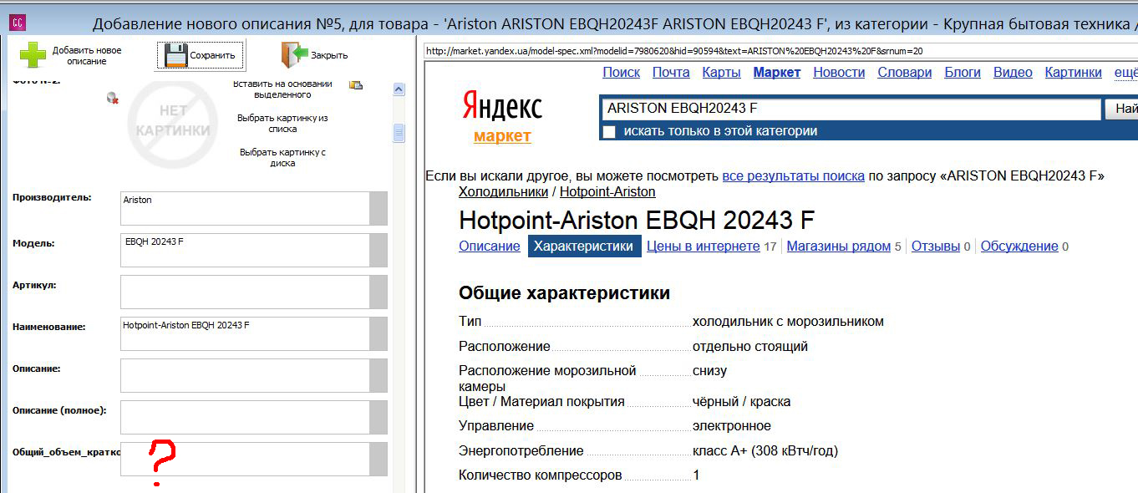Click Вставить на основании выделенного
This screenshot has height=493, width=1138.
pos(282,89)
